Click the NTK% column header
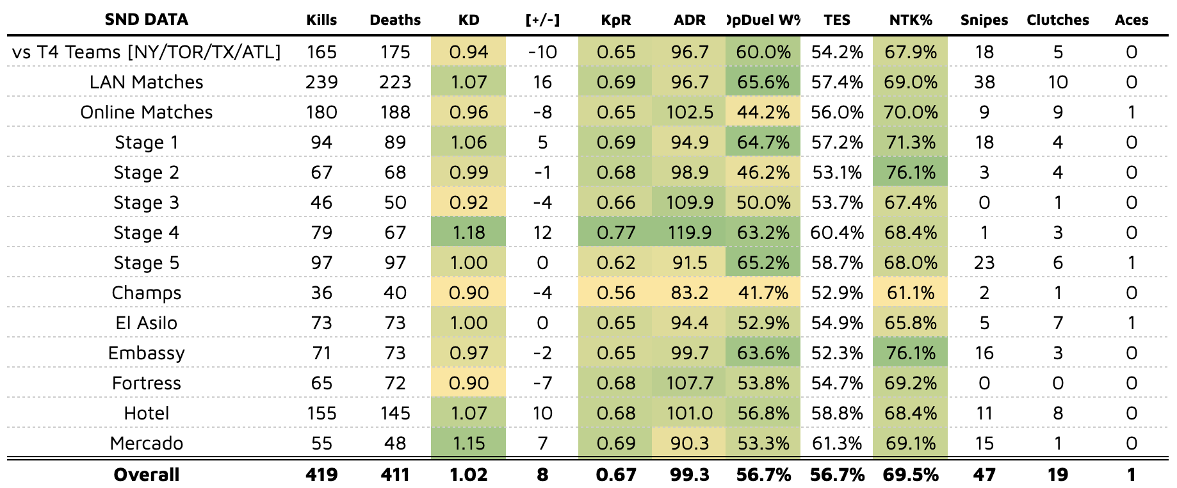Viewport: 1177px width, 488px height. [x=910, y=20]
